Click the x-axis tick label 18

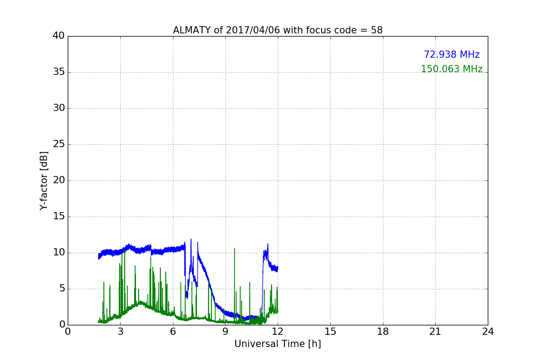click(383, 332)
